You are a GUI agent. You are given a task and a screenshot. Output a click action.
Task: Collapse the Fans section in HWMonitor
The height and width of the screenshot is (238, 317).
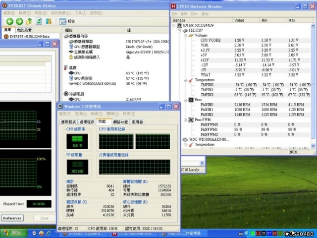pos(185,100)
